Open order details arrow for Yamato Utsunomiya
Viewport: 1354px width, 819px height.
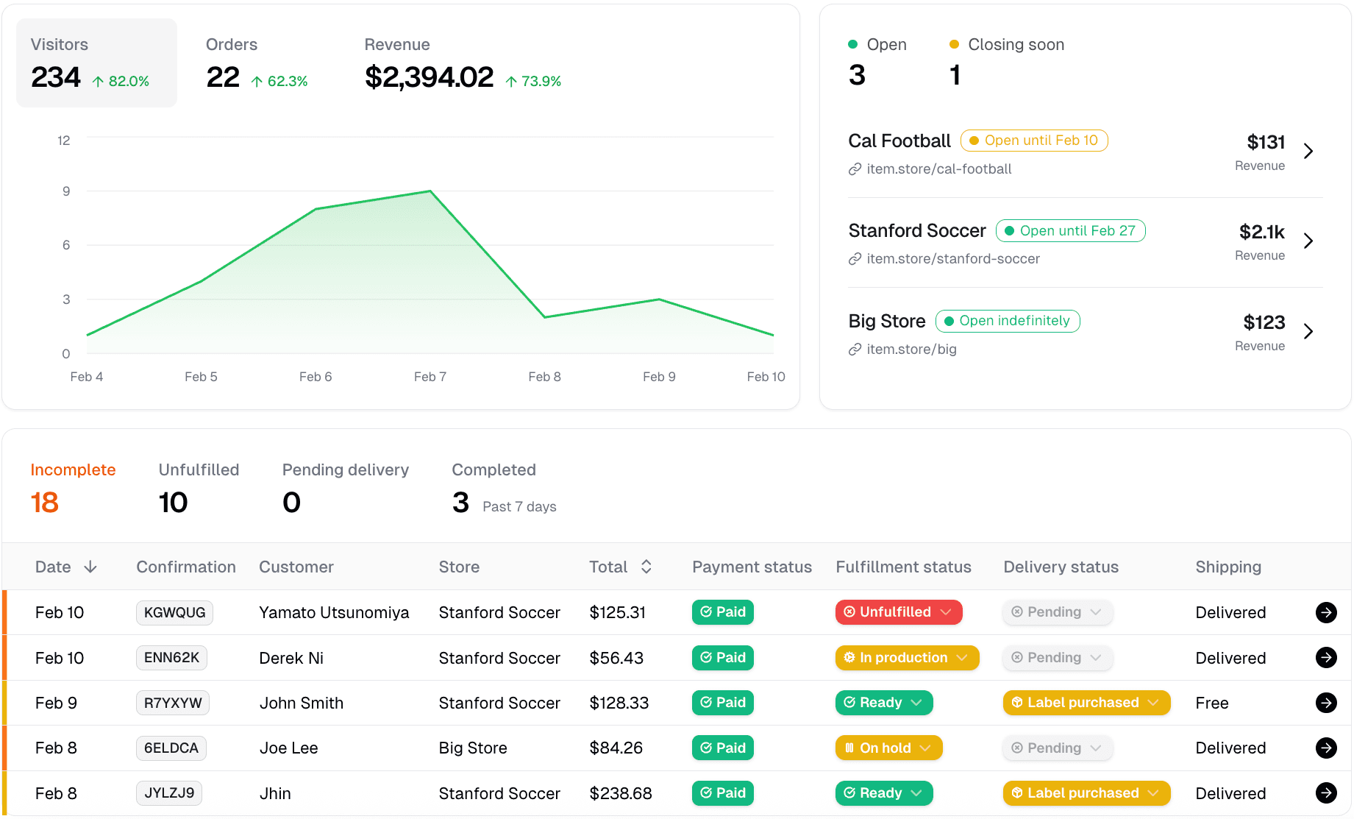(x=1325, y=612)
